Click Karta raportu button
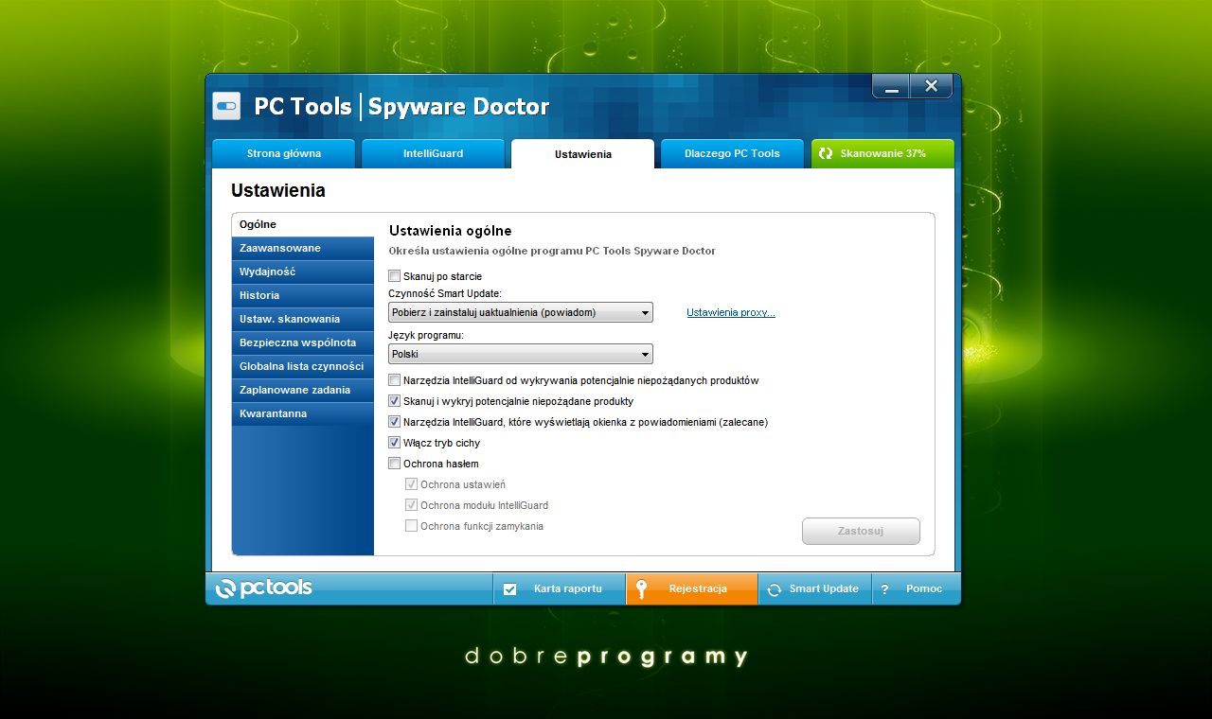Viewport: 1212px width, 719px height. pyautogui.click(x=560, y=588)
